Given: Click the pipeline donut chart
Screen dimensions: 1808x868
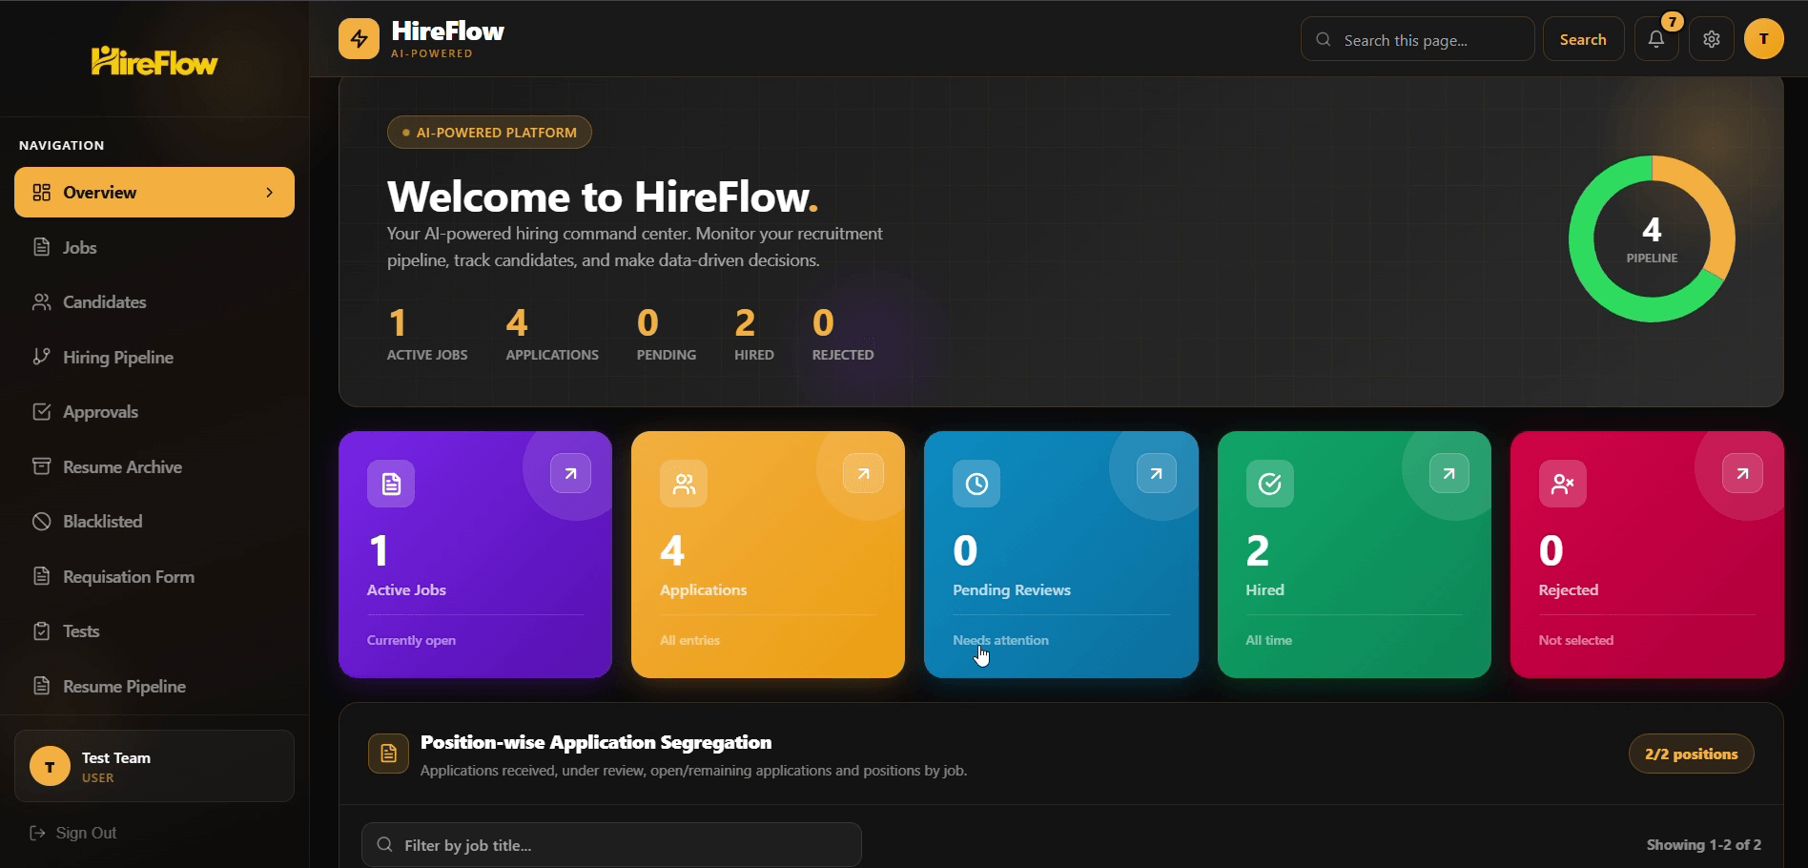Looking at the screenshot, I should click(1652, 238).
